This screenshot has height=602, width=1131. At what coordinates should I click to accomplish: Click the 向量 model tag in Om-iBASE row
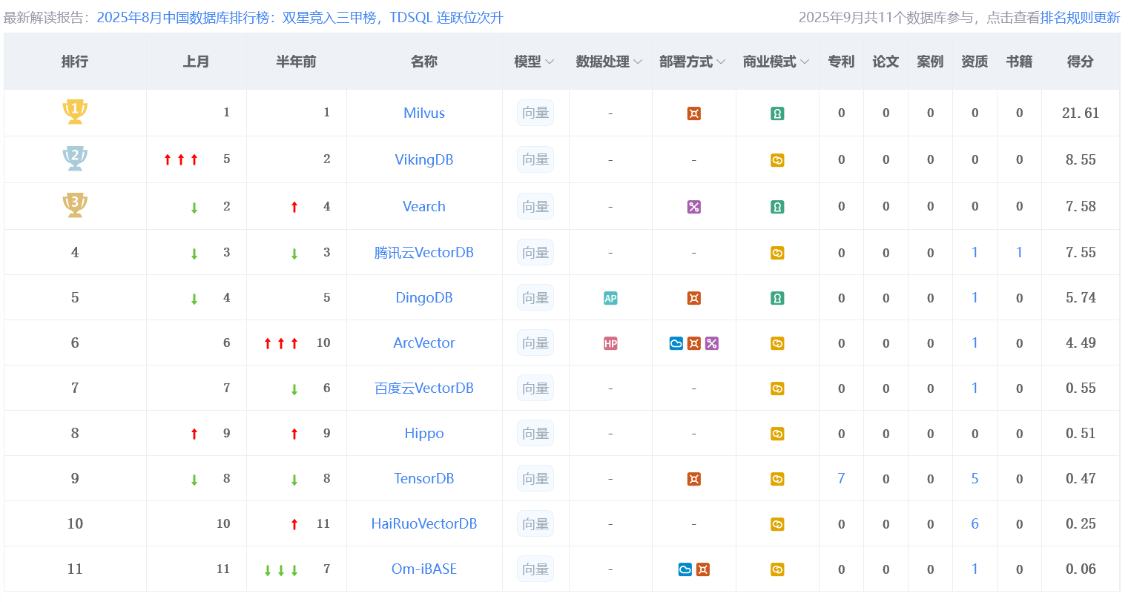[535, 569]
